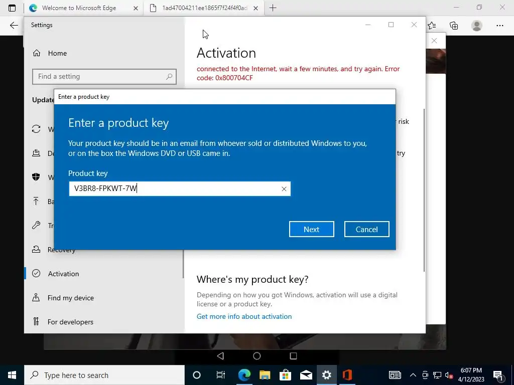The width and height of the screenshot is (514, 385).
Task: Click the Backup upload arrow icon
Action: click(x=36, y=201)
